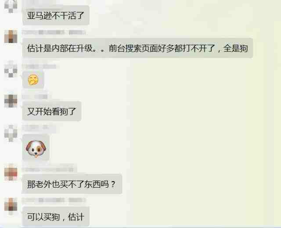Click the message '亚马逊不干活了'
This screenshot has height=228, width=281.
click(x=56, y=15)
